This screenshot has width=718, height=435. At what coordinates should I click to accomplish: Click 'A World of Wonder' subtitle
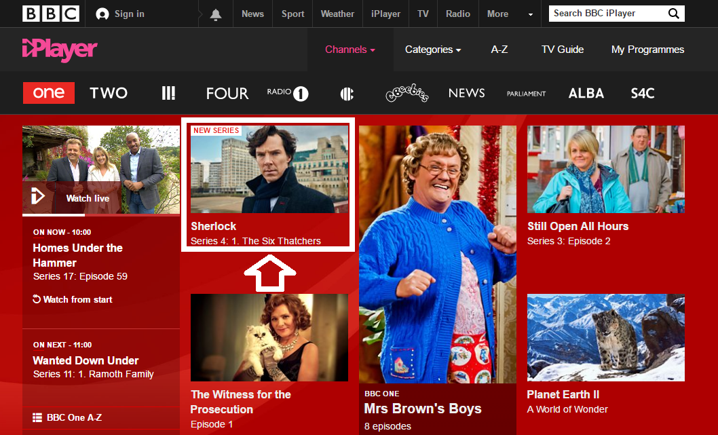[567, 409]
